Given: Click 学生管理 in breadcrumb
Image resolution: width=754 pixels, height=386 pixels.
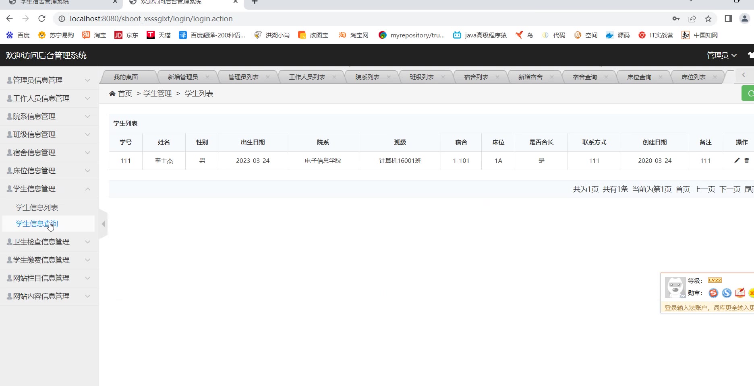Looking at the screenshot, I should [157, 93].
